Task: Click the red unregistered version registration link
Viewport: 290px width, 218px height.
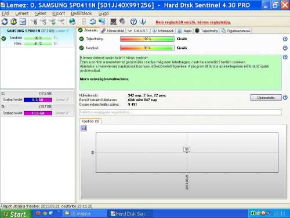Action: pyautogui.click(x=193, y=22)
